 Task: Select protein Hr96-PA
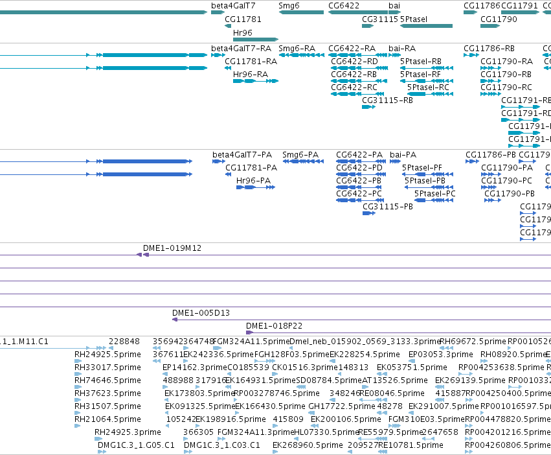256,187
